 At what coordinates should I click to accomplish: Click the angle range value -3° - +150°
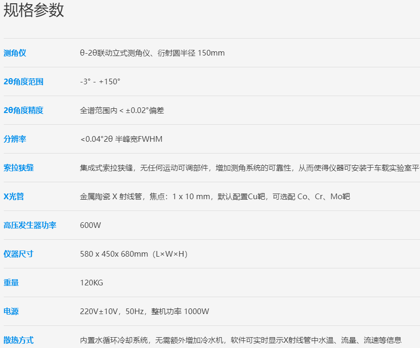[x=100, y=81]
